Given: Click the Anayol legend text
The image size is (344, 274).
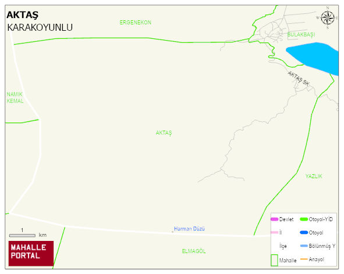Looking at the screenshot, I should [x=317, y=259].
